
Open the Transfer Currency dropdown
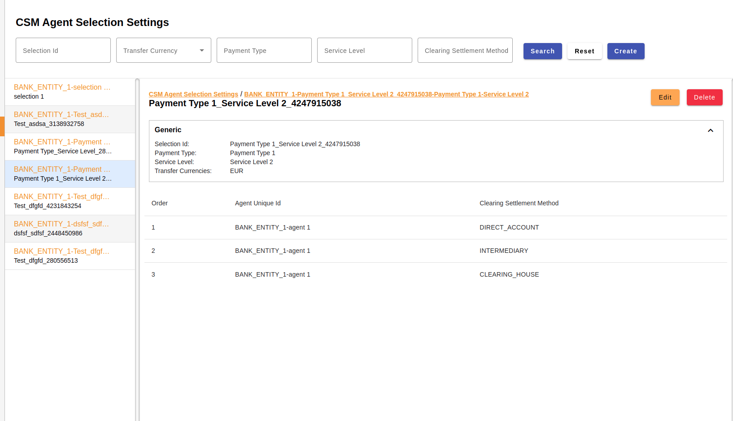click(163, 51)
